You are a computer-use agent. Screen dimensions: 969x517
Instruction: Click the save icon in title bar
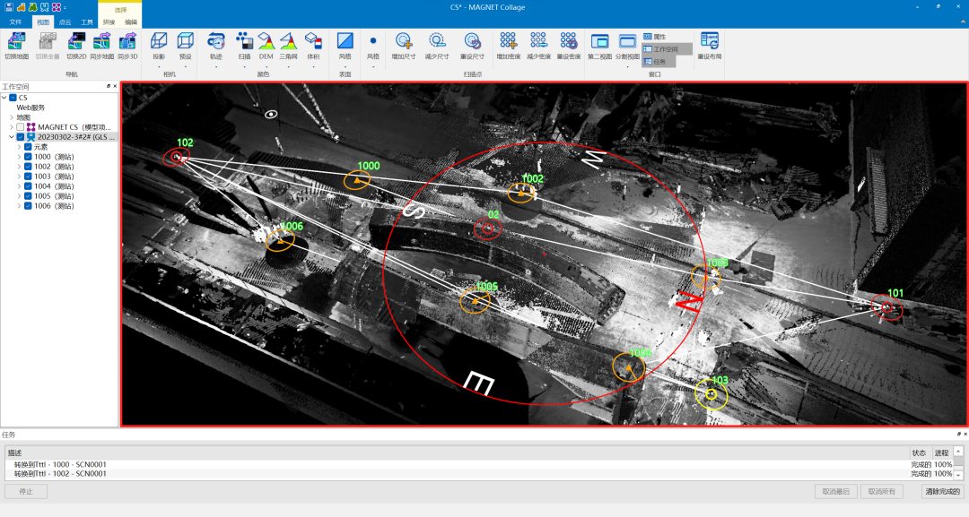point(9,7)
